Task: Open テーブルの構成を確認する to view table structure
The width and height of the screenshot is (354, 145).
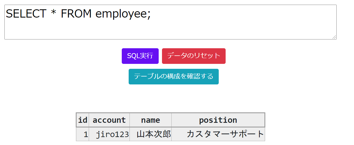Action: 174,76
